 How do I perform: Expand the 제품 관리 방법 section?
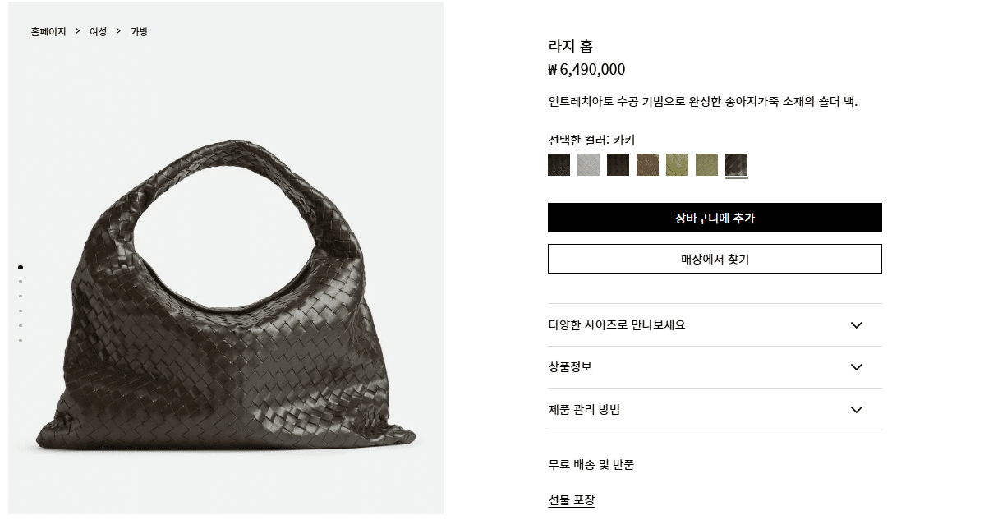pyautogui.click(x=715, y=409)
